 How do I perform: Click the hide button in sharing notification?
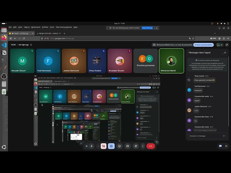157,28
